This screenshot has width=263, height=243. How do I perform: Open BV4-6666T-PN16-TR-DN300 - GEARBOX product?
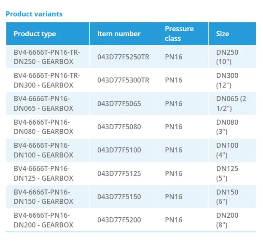point(47,80)
